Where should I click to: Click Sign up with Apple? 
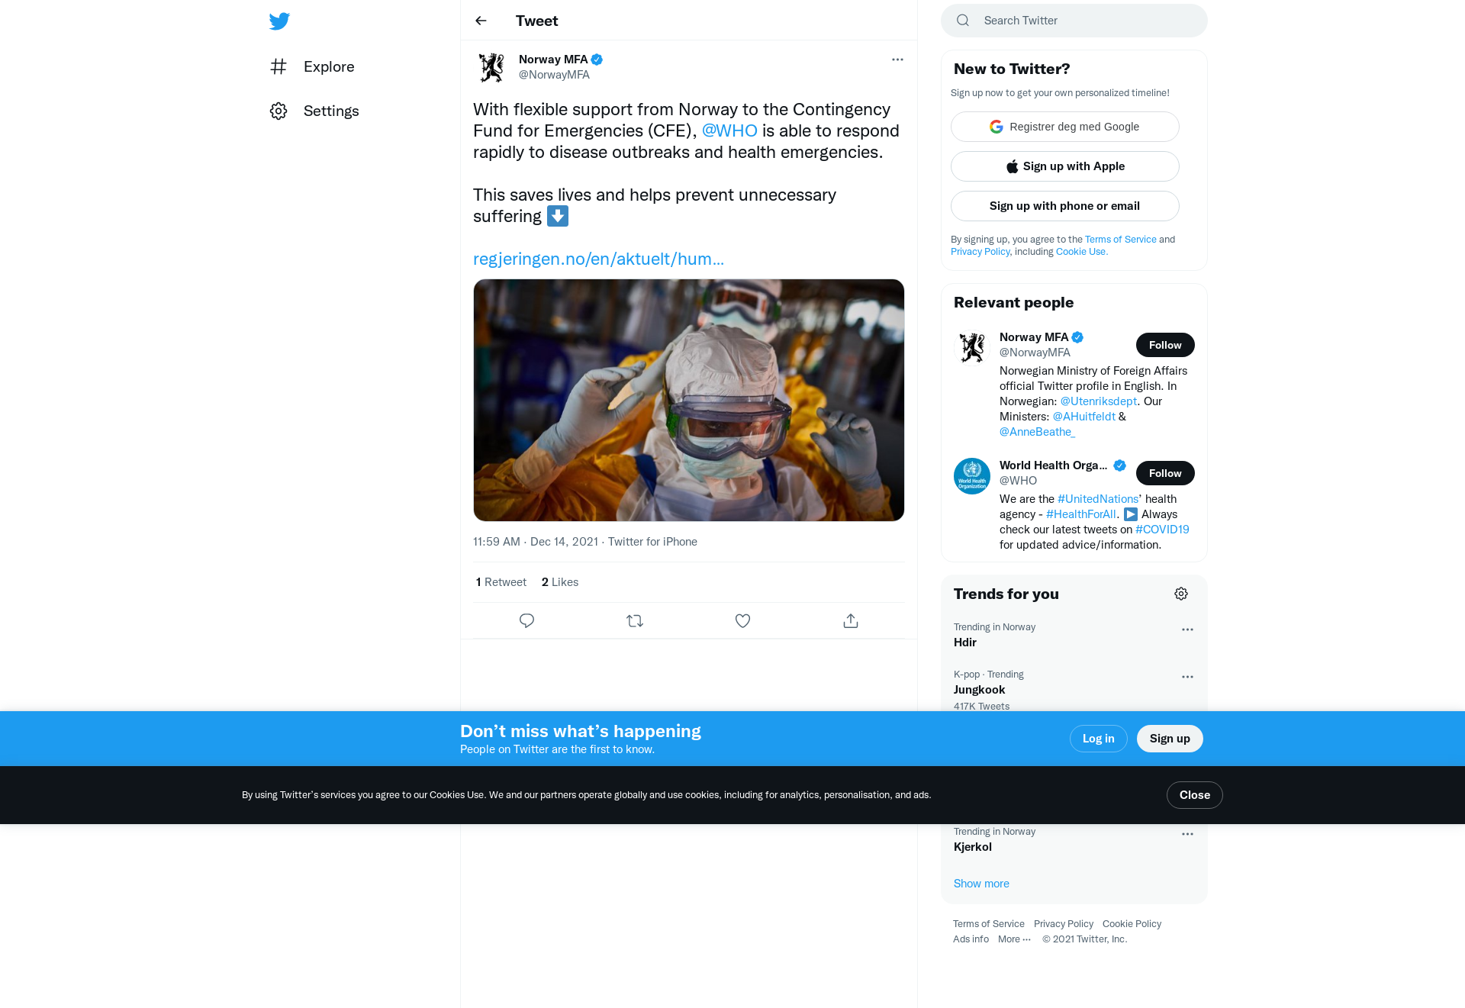coord(1065,166)
